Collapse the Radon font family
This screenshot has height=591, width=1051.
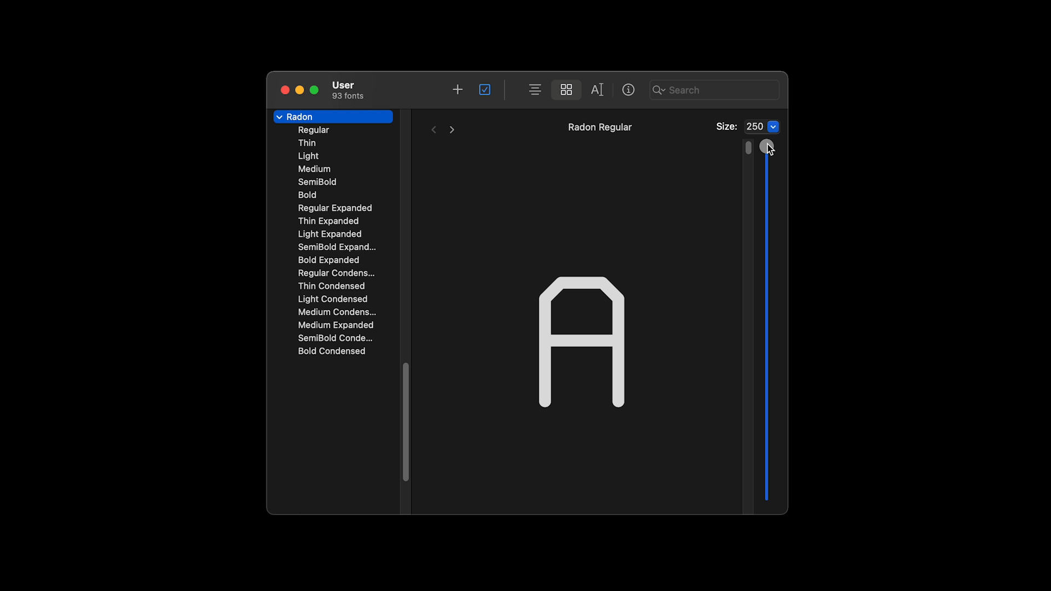(280, 117)
